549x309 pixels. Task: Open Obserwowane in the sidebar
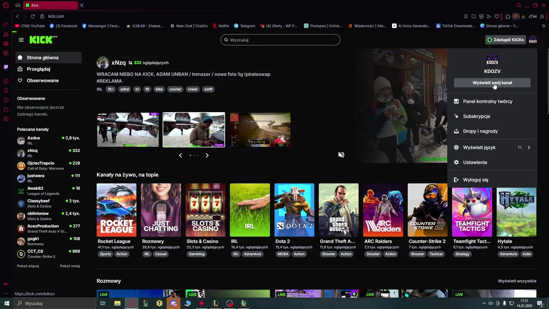48,81
